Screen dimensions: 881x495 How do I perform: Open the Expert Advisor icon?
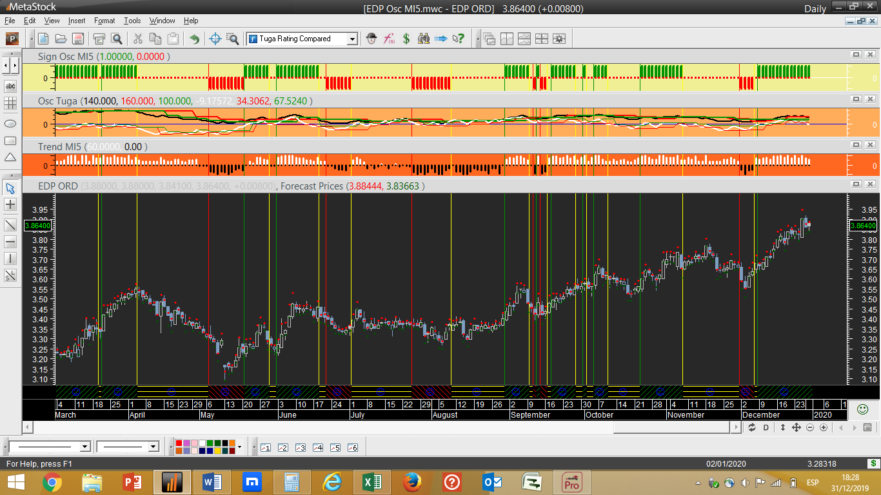tap(371, 39)
